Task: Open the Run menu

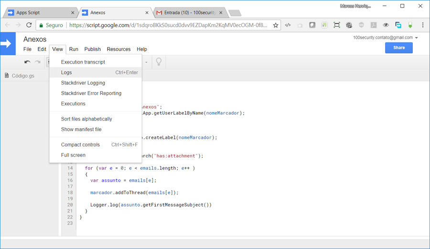Action: pos(74,49)
